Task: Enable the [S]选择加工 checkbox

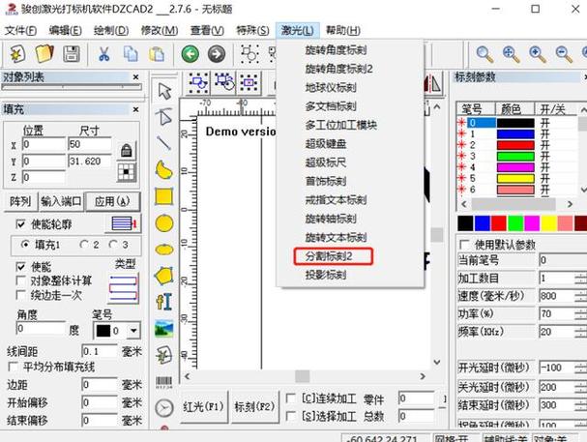Action: tap(290, 416)
